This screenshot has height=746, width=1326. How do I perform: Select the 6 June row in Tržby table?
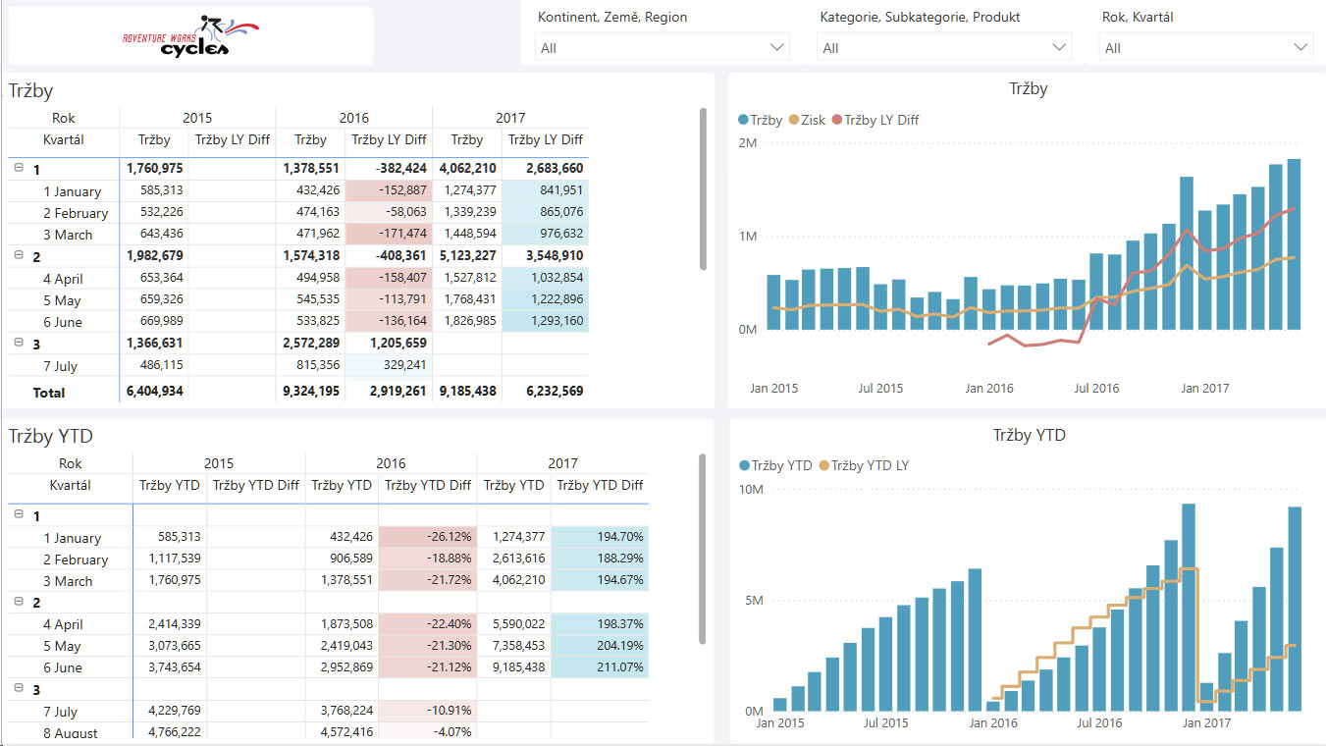point(298,321)
